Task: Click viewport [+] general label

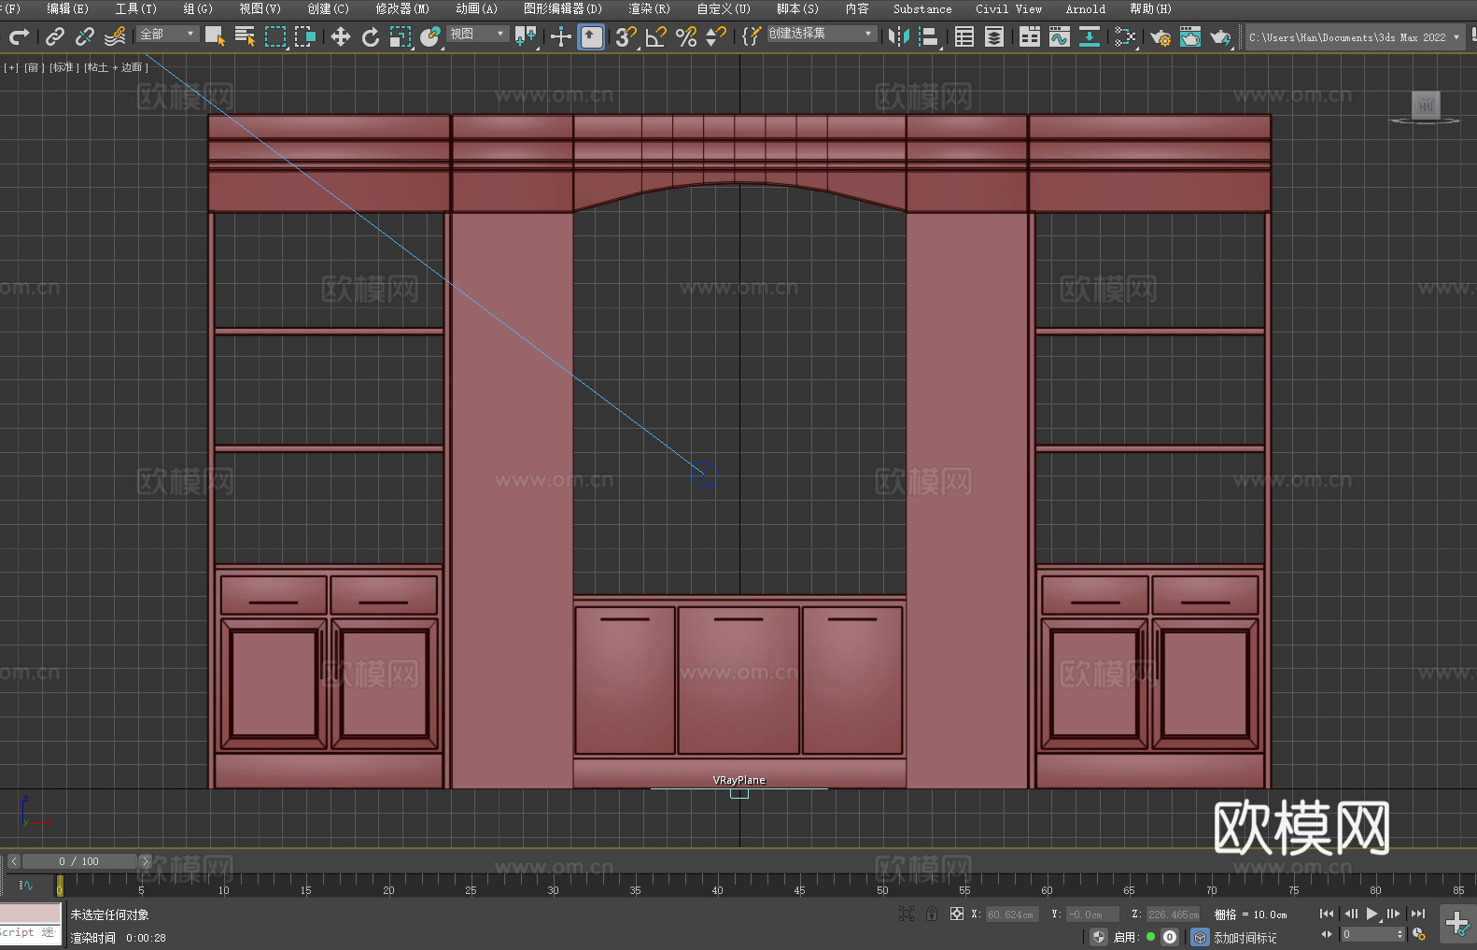Action: tap(11, 67)
